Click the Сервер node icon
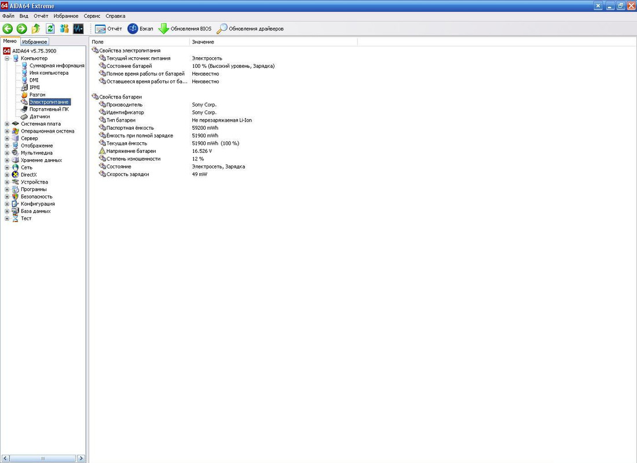The width and height of the screenshot is (637, 463). pyautogui.click(x=16, y=138)
